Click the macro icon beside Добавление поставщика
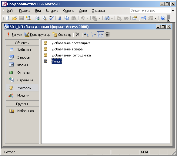This screenshot has width=177, height=156. (x=45, y=43)
